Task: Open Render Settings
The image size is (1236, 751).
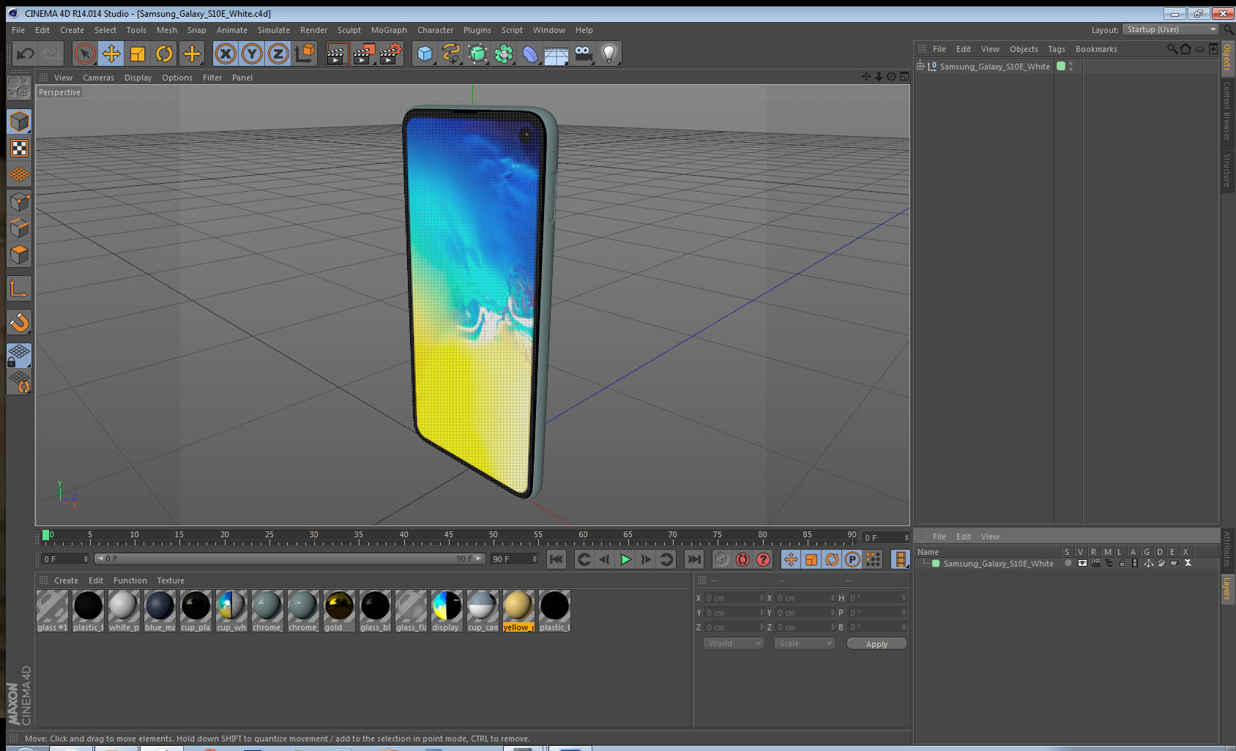Action: tap(391, 53)
